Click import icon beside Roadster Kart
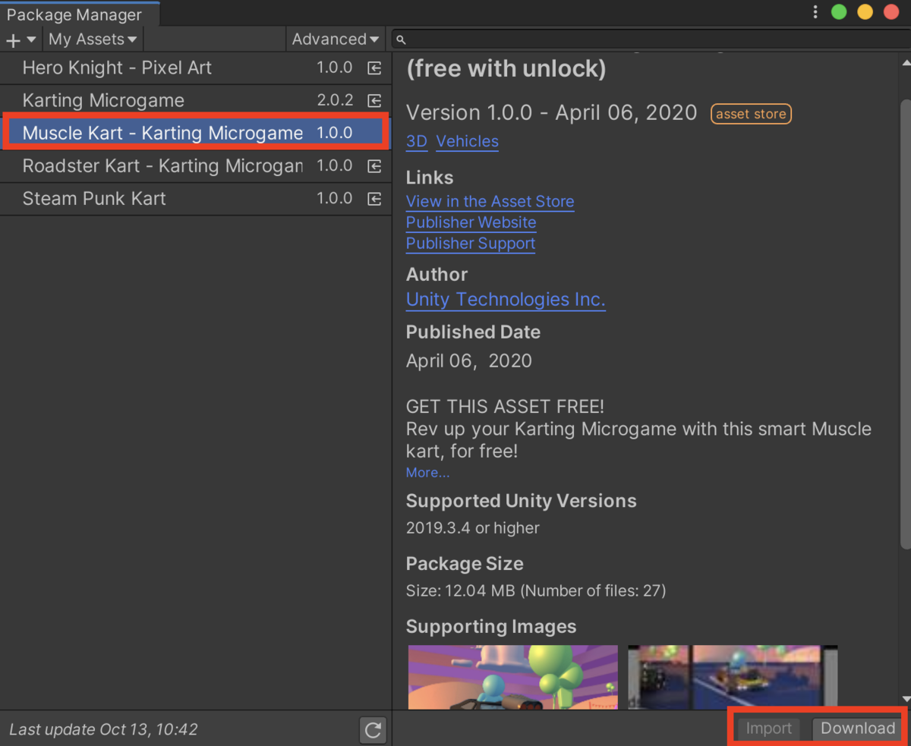The image size is (911, 746). (x=374, y=166)
